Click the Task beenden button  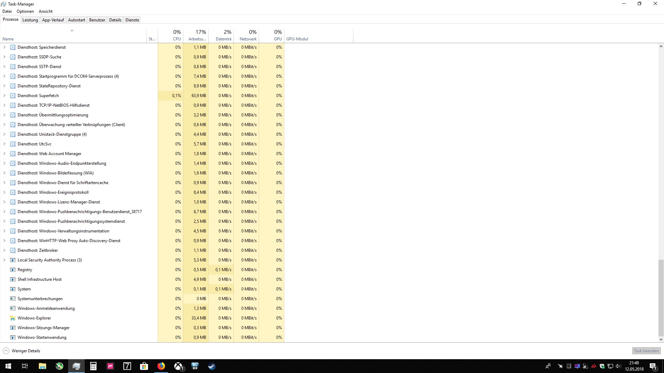646,351
